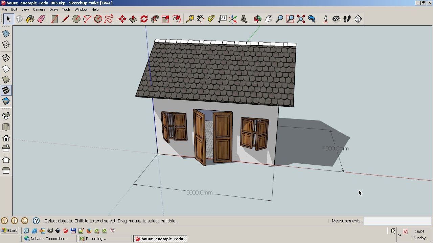Switch to Network Connections taskbar window

50,239
